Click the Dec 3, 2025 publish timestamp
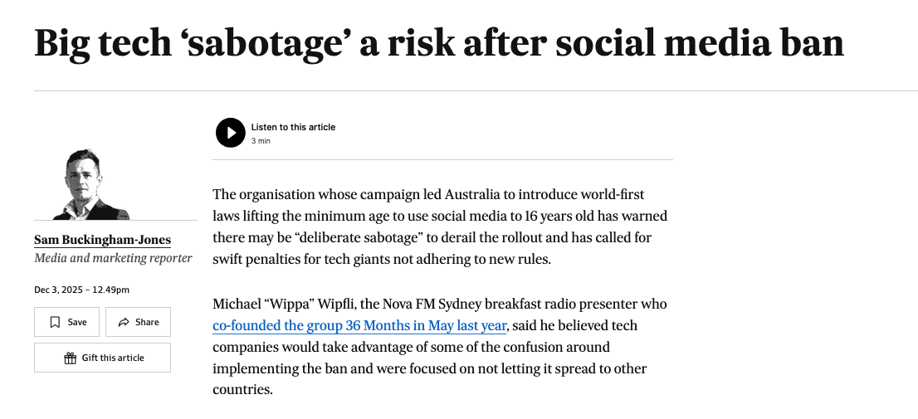Viewport: 918px width, 419px height. (x=81, y=290)
